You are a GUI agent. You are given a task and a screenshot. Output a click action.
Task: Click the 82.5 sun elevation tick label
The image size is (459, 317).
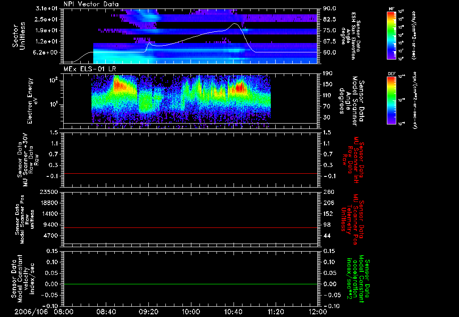pyautogui.click(x=329, y=19)
